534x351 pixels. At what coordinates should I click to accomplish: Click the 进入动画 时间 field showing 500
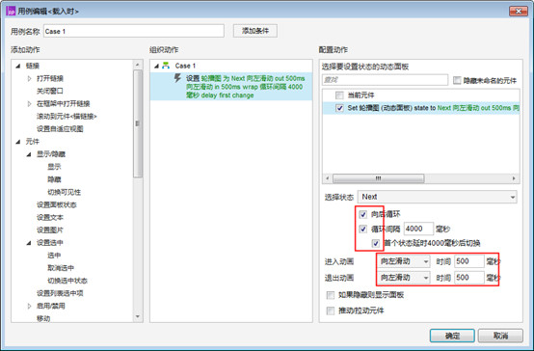pyautogui.click(x=469, y=261)
